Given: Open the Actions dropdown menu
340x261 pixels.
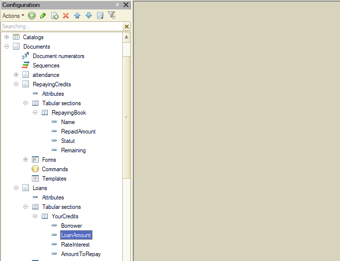Looking at the screenshot, I should [13, 16].
